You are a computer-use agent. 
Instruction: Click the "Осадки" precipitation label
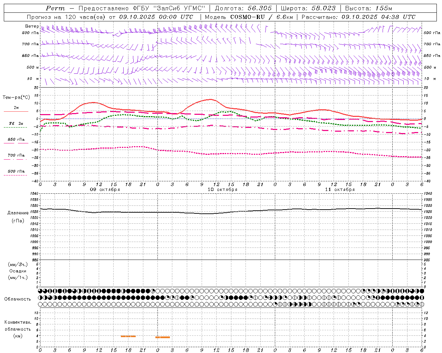click(18, 271)
